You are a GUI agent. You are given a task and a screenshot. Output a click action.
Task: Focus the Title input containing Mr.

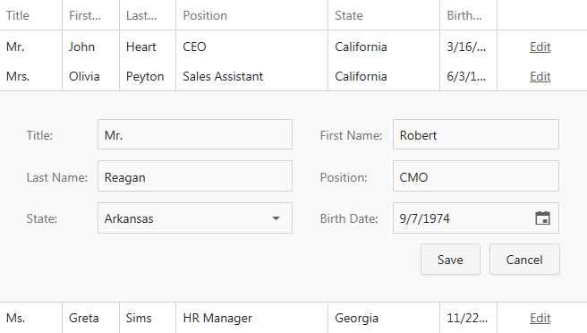[195, 134]
